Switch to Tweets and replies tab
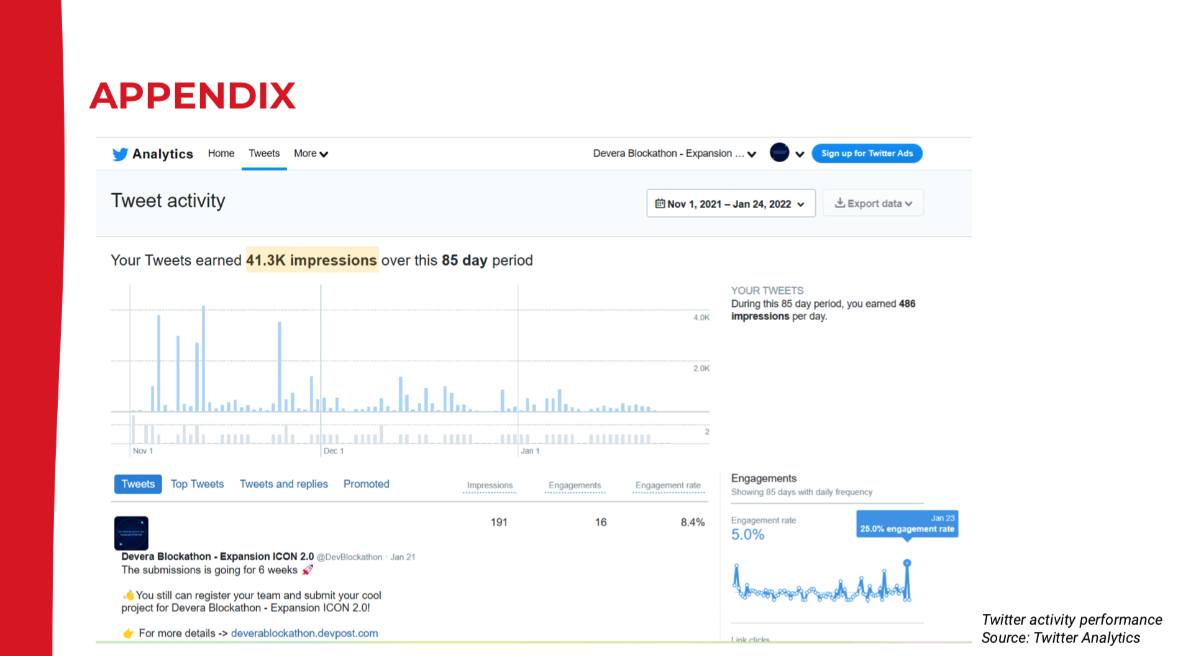The image size is (1178, 656). [x=284, y=484]
